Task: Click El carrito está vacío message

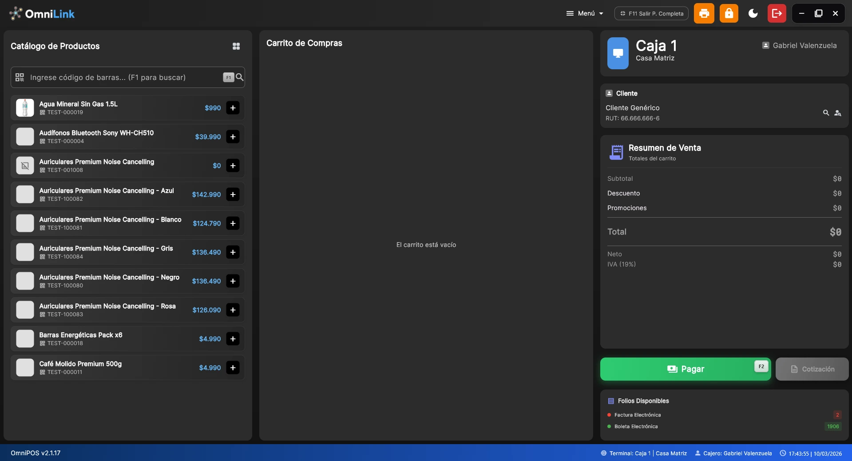Action: [x=426, y=245]
